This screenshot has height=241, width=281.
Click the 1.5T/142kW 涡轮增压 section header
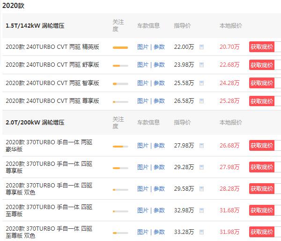[x=35, y=25]
